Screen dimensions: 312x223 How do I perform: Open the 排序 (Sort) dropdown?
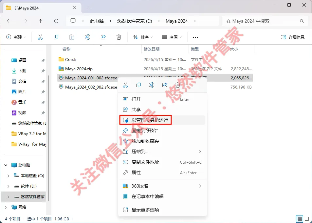[x=143, y=37]
